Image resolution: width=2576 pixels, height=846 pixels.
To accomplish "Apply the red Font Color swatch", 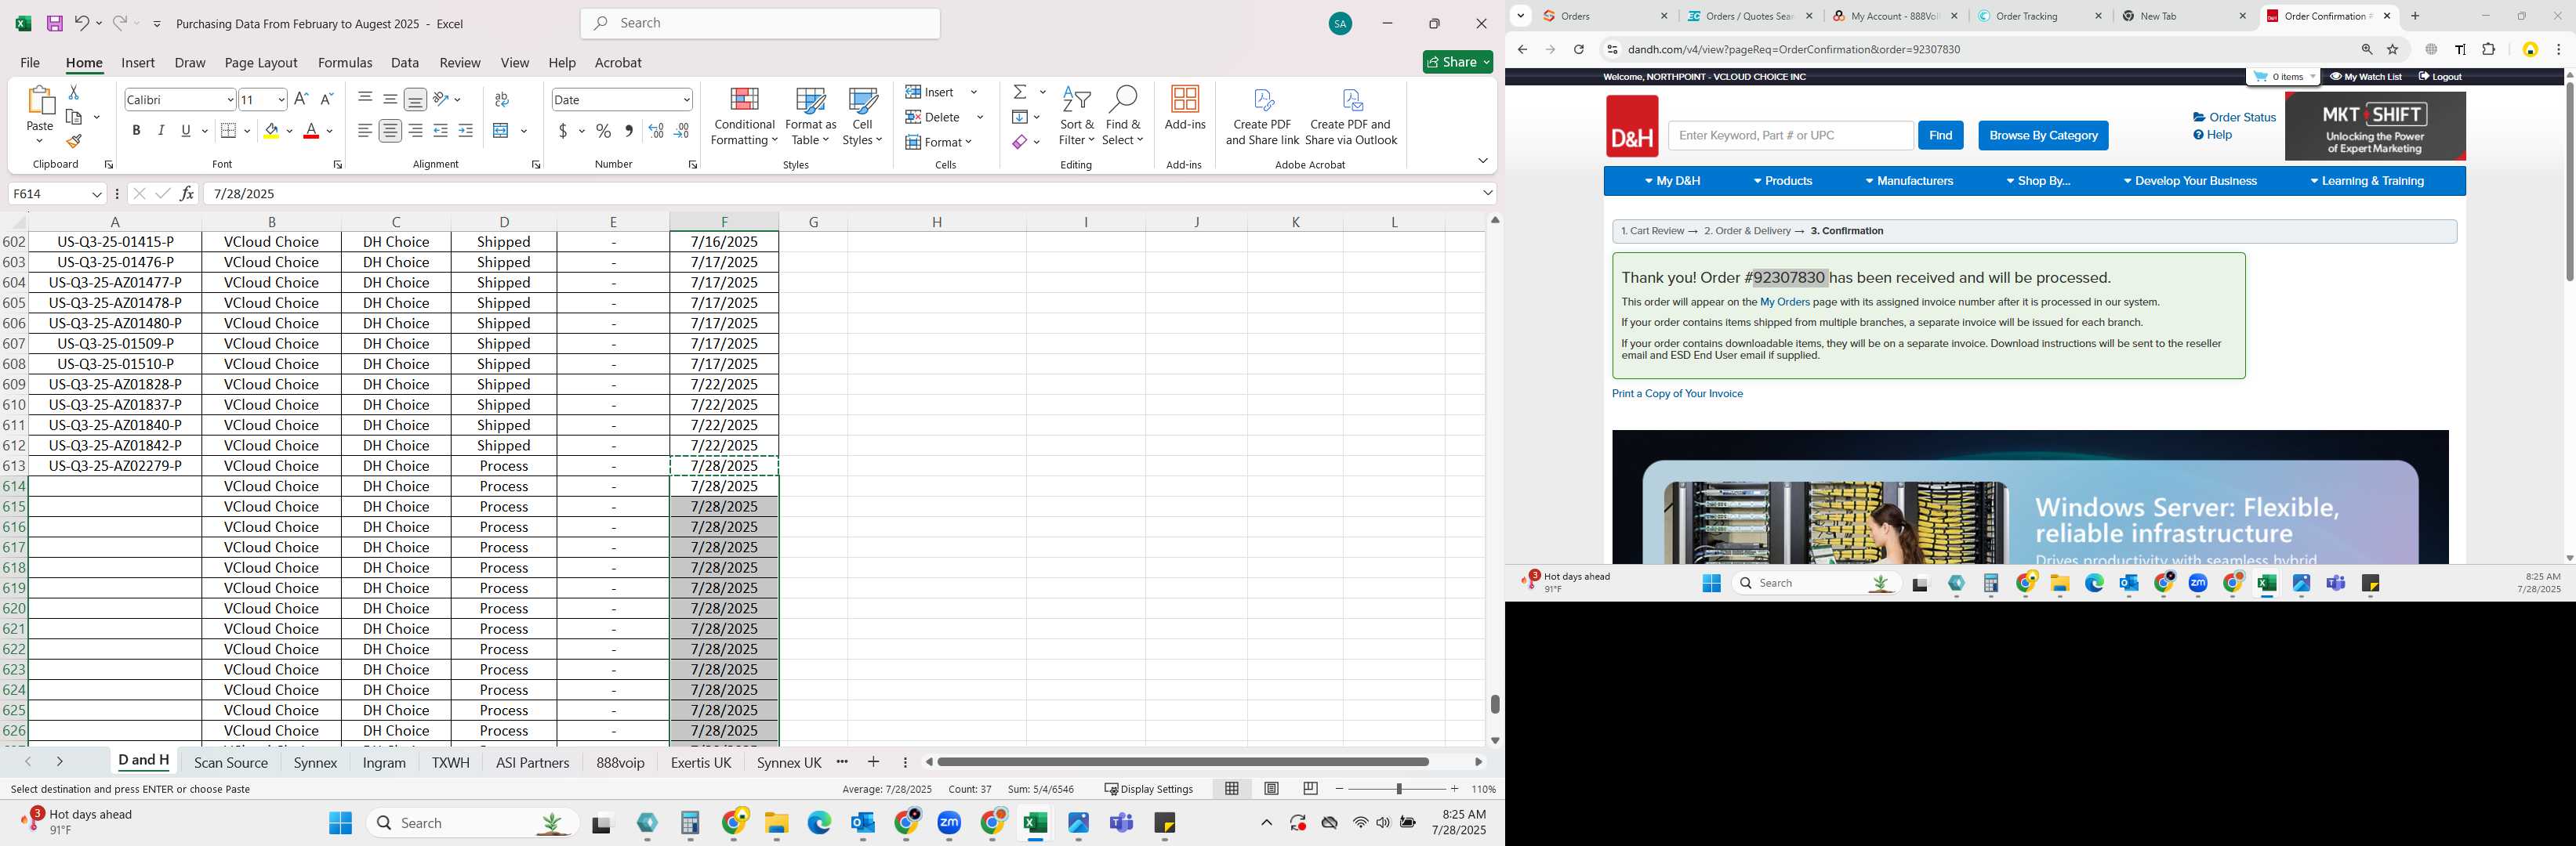I will 311,131.
